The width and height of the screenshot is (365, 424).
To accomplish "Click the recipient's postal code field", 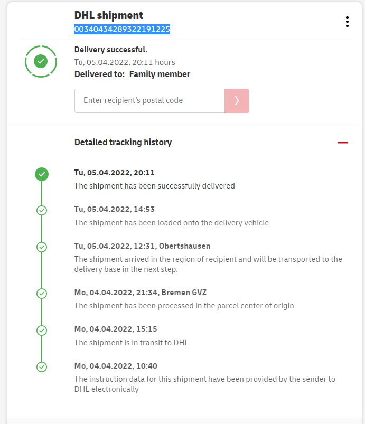I will (149, 101).
